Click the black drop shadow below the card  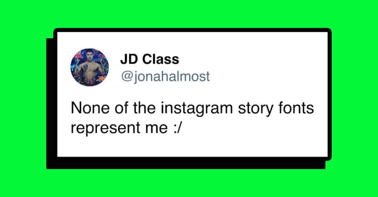pos(186,163)
